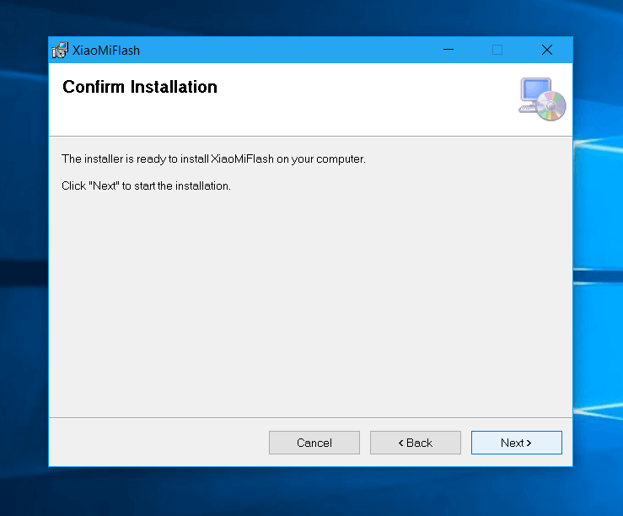The image size is (623, 516).
Task: Click Next to start the installation
Action: (516, 443)
